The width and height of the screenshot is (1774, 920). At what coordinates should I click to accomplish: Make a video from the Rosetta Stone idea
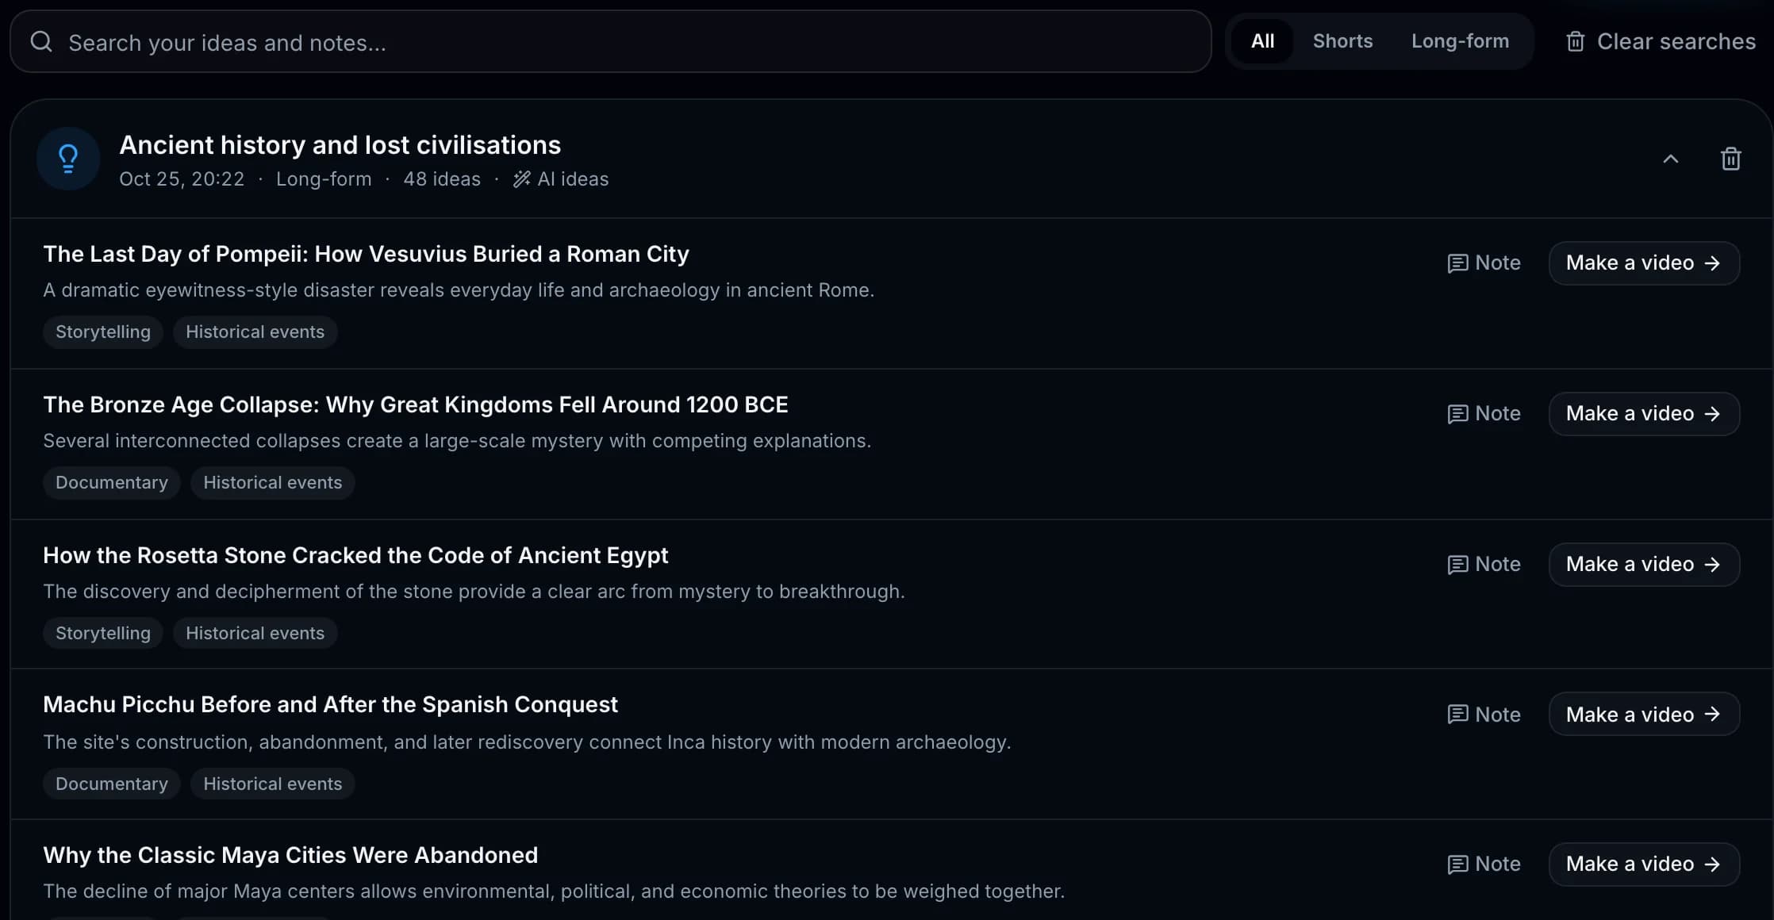click(1644, 564)
